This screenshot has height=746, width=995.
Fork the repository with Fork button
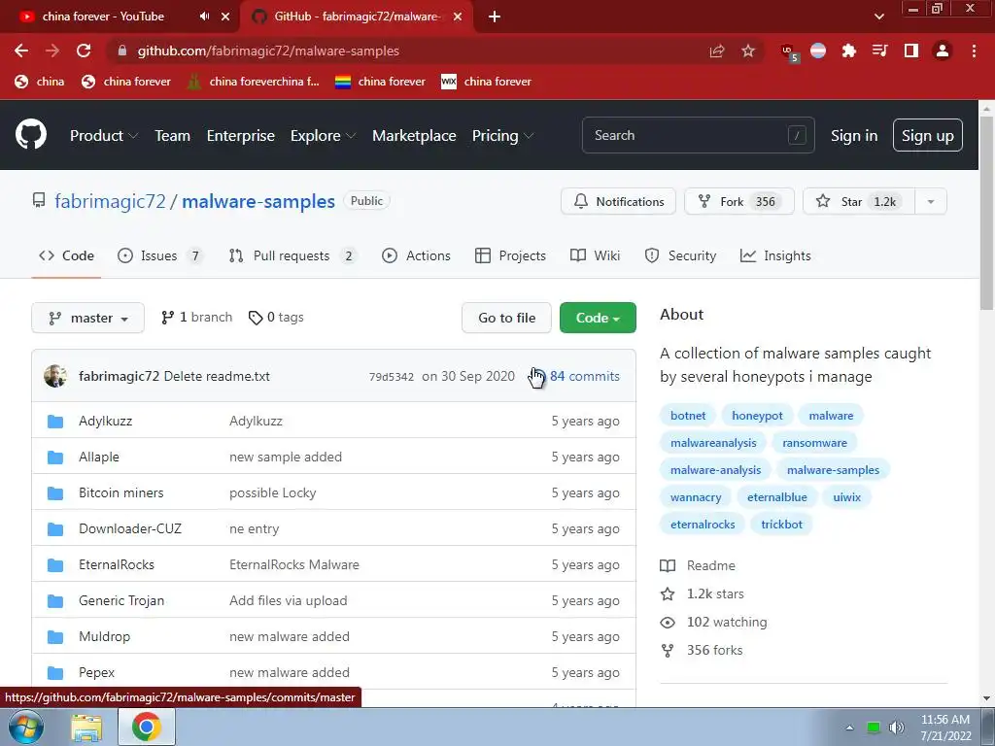[738, 202]
